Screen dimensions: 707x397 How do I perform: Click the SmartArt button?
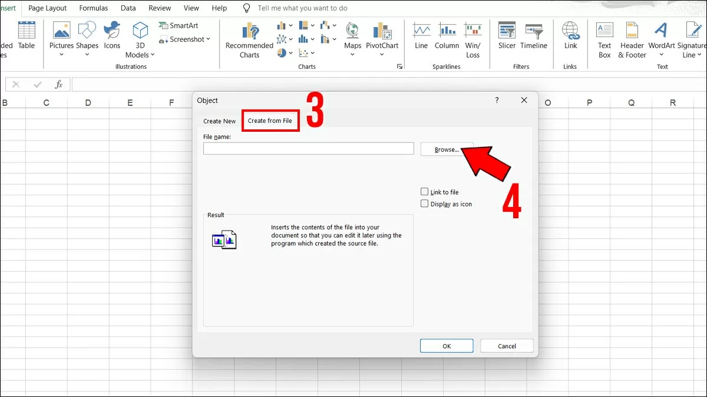[x=179, y=26]
